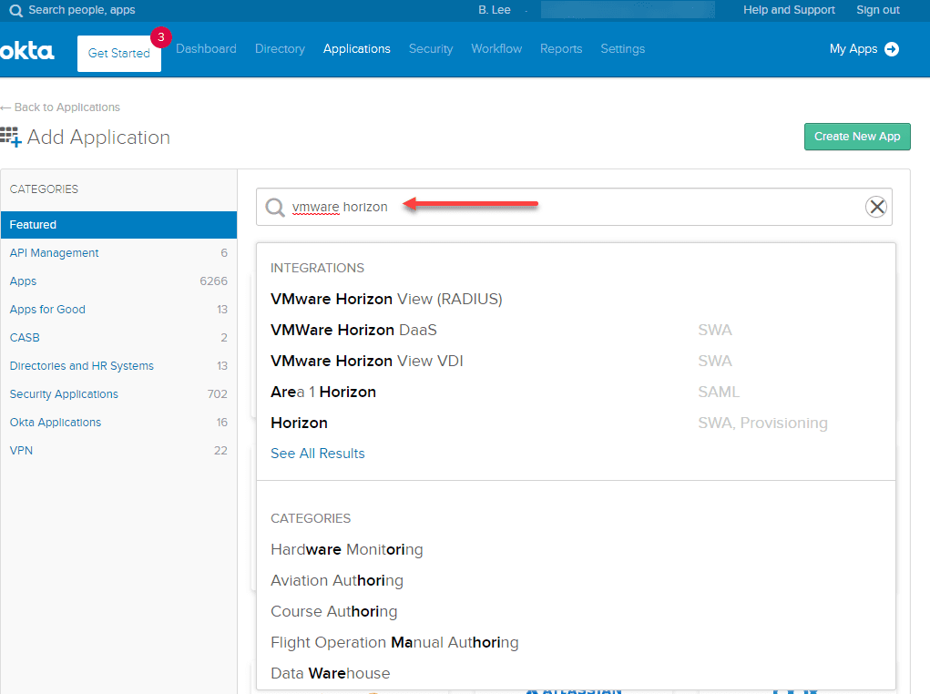930x694 pixels.
Task: Select Hardware Monitoring category suggestion
Action: (x=346, y=550)
